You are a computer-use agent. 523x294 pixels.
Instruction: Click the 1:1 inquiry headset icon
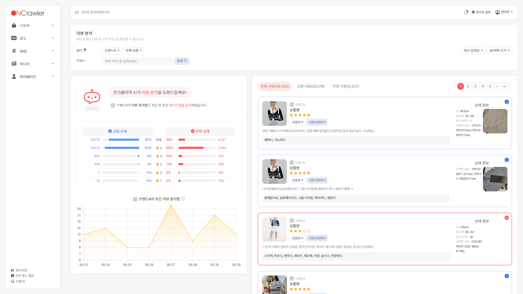point(13,281)
